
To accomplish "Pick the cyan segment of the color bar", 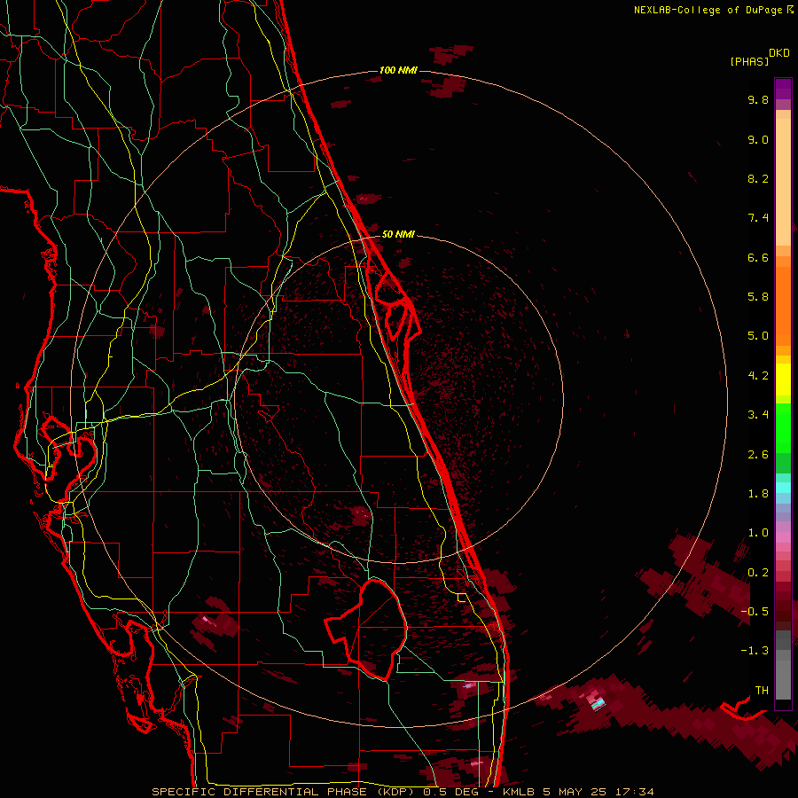I will click(x=783, y=488).
